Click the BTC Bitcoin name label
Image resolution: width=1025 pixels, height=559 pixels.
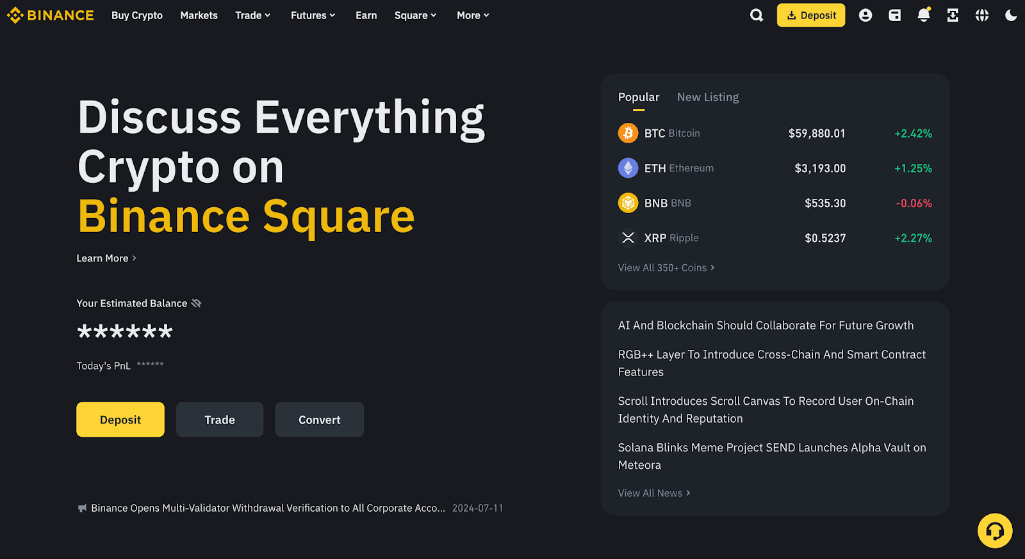point(672,133)
